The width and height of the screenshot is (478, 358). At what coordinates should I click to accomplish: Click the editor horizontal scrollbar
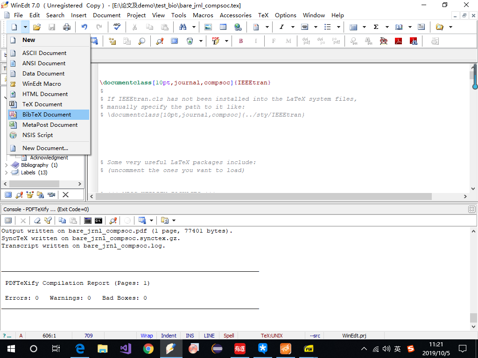264,196
